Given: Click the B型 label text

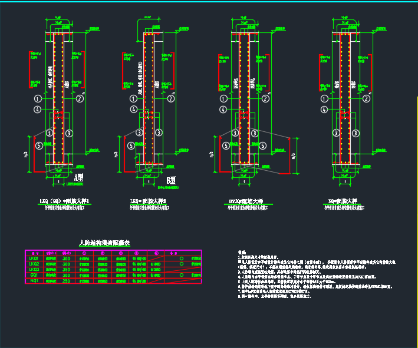Looking at the screenshot, I should click(x=171, y=181).
